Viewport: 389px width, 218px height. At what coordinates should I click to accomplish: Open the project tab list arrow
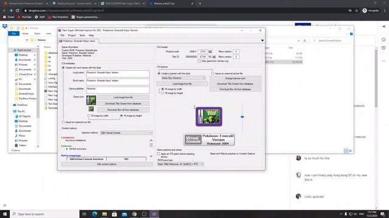(262, 41)
